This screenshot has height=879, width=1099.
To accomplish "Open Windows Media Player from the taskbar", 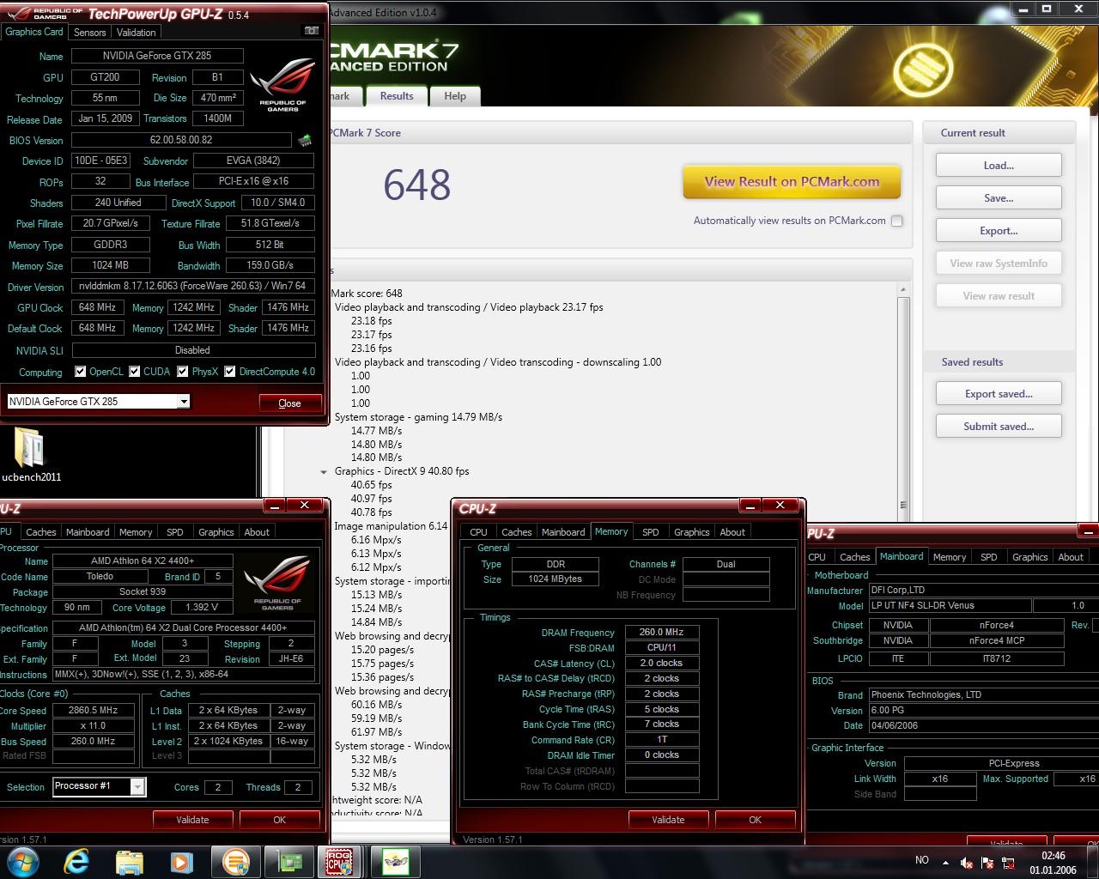I will coord(181,861).
